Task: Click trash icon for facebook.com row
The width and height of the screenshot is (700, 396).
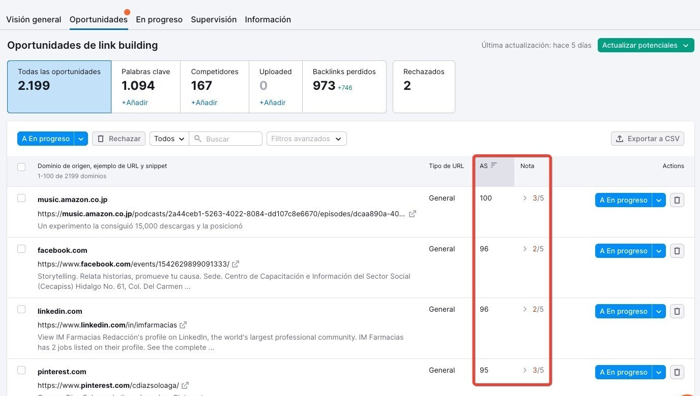Action: pyautogui.click(x=677, y=251)
